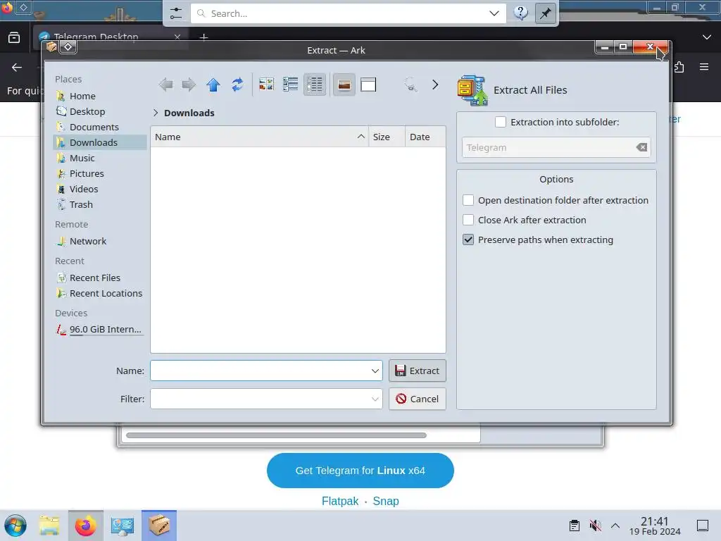
Task: Select Downloads in the Places panel
Action: [100, 142]
